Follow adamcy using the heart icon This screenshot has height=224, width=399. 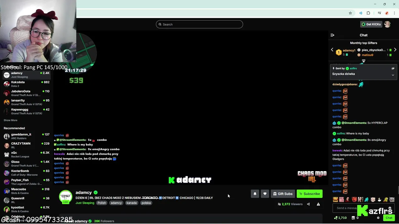(265, 194)
